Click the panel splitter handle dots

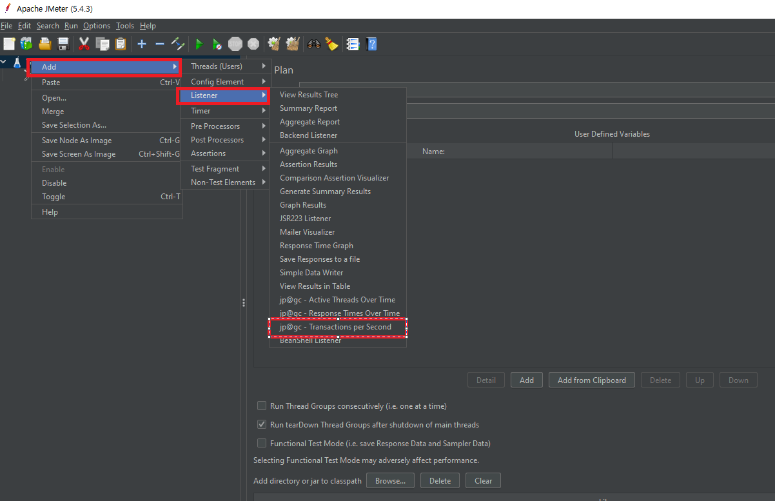(244, 302)
